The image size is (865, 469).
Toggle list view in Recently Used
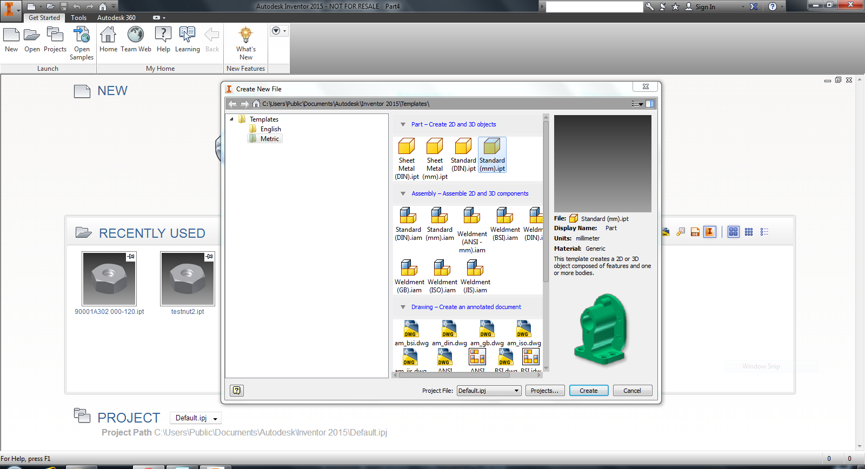[764, 232]
